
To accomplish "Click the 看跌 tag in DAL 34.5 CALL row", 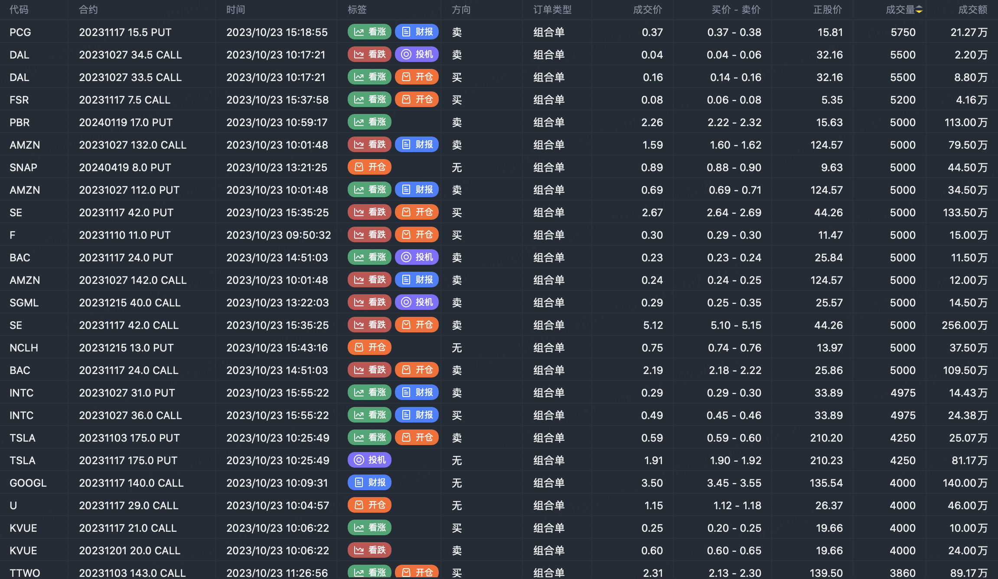I will [x=369, y=54].
